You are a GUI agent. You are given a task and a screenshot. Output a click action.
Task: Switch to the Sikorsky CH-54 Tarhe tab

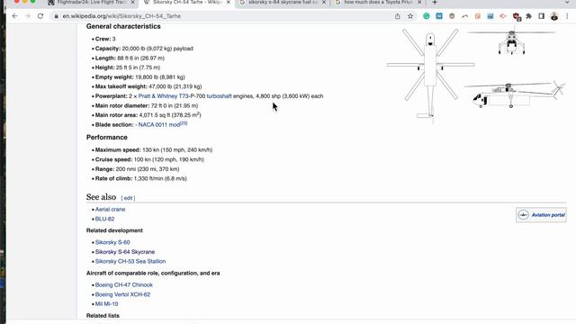(186, 3)
